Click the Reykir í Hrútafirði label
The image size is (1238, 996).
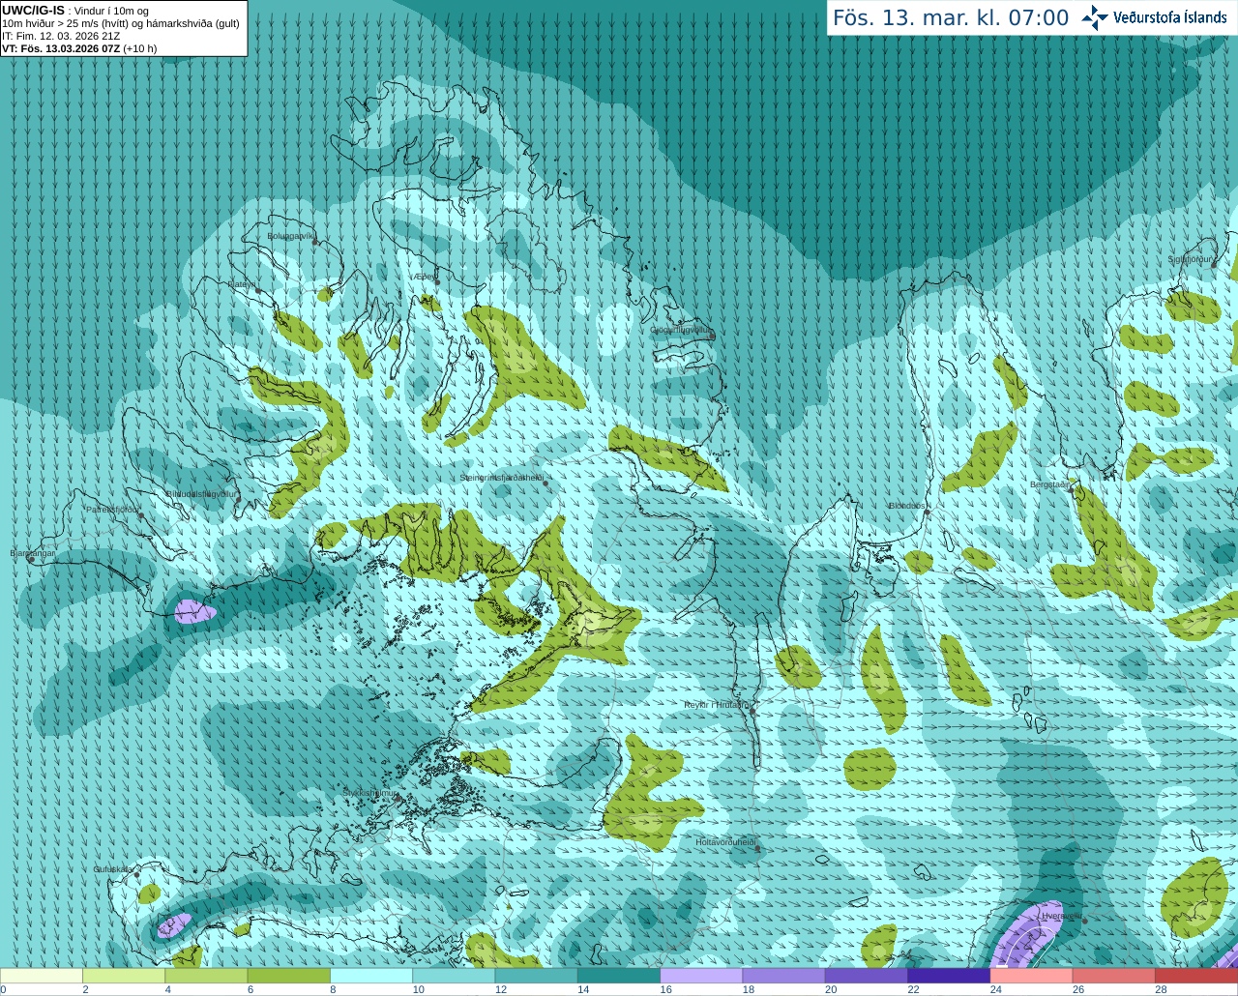pos(718,705)
